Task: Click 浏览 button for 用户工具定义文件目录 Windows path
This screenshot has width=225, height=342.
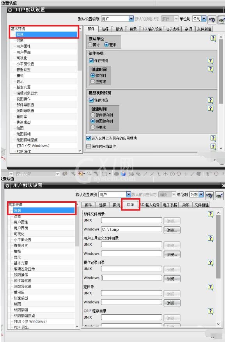Action: pyautogui.click(x=172, y=254)
